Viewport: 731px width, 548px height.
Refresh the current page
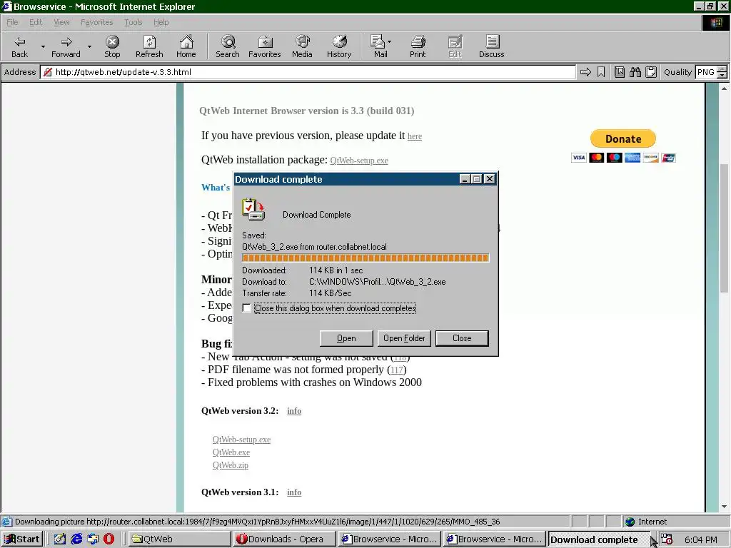149,46
